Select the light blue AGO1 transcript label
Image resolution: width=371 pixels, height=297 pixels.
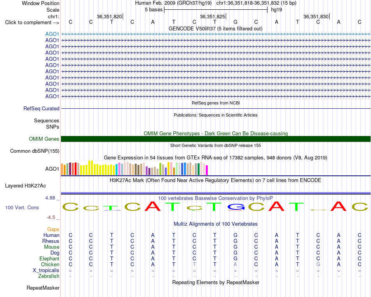click(52, 34)
